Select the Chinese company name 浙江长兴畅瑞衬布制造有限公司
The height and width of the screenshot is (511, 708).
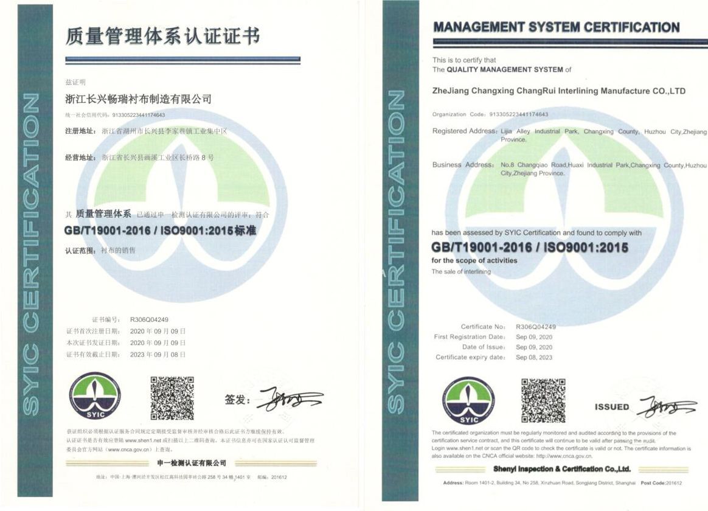[x=138, y=99]
